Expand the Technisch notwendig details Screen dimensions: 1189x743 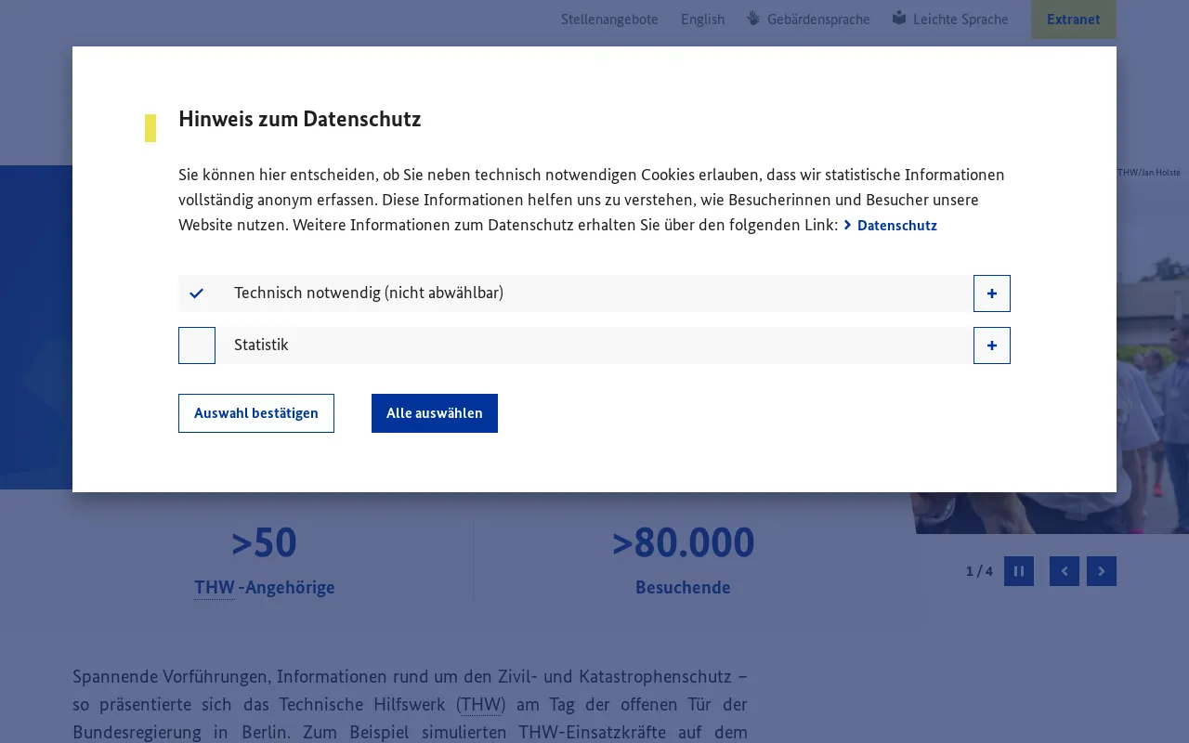pos(992,293)
